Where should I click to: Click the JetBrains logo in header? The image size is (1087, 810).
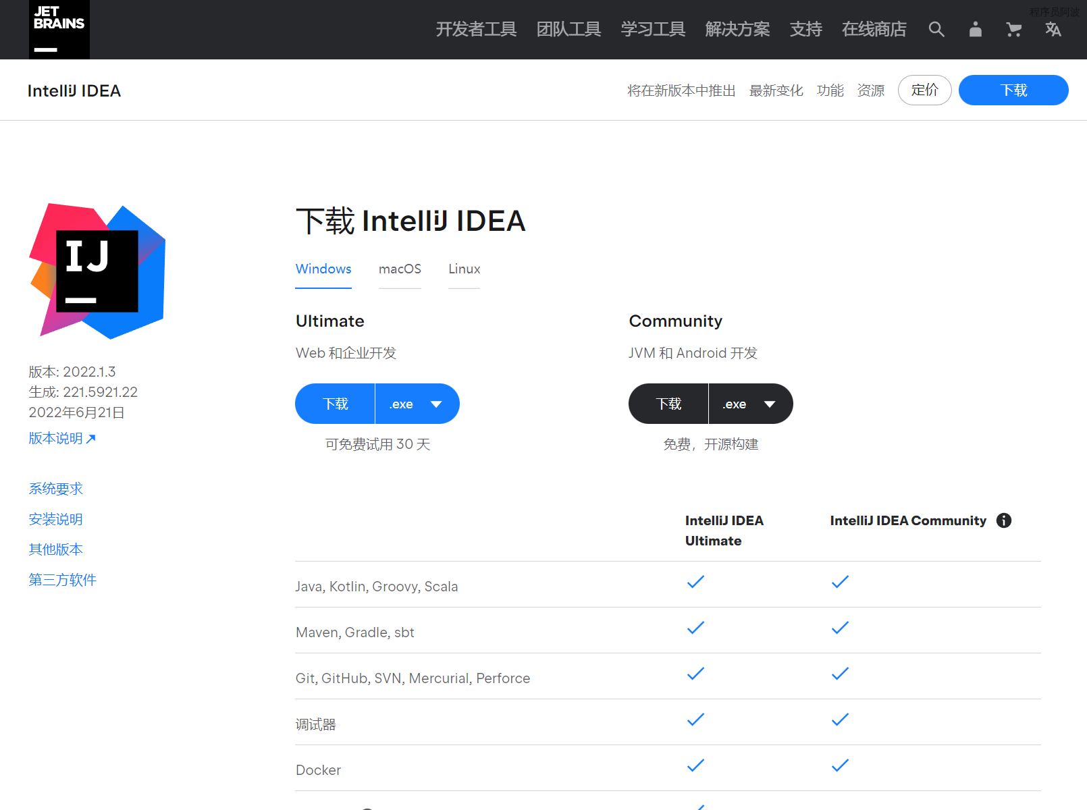[59, 29]
